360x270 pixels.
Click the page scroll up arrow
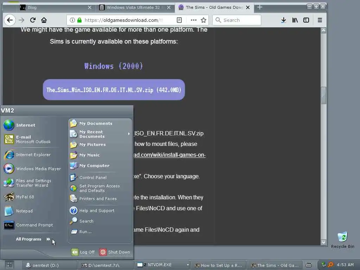click(323, 31)
